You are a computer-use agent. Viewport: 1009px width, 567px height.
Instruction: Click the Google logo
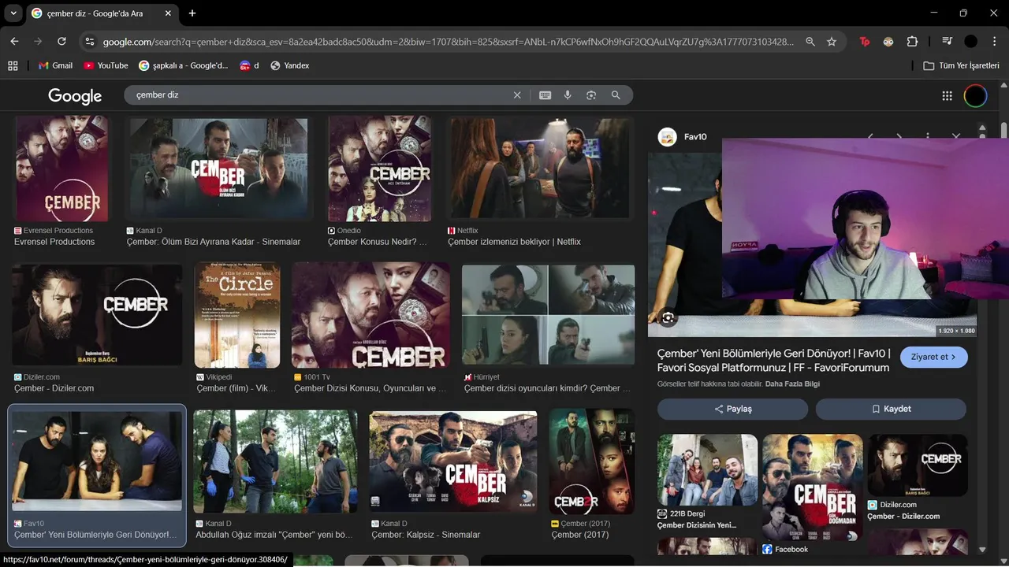pos(75,96)
